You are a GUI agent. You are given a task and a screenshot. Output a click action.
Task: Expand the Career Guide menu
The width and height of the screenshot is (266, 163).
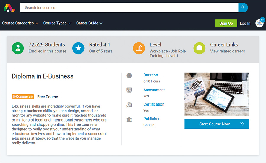89,23
